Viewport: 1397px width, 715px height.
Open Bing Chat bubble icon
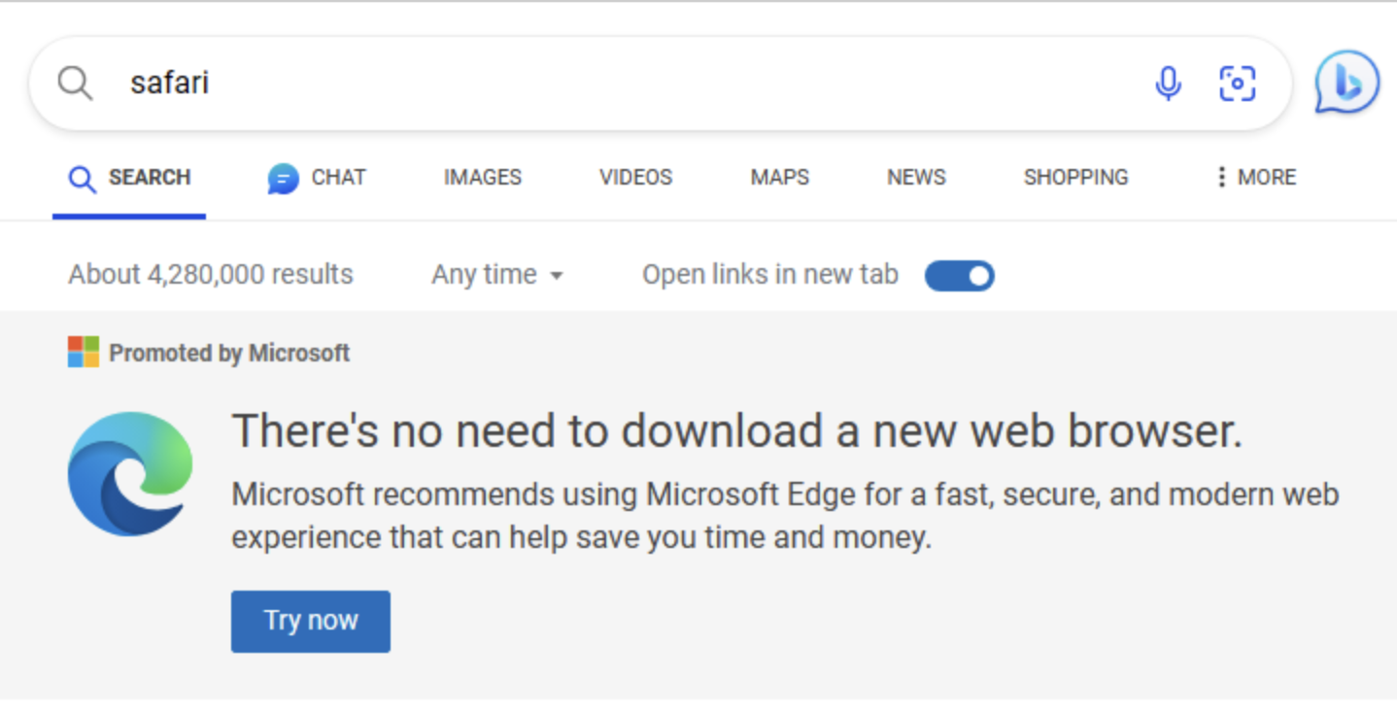click(1346, 83)
